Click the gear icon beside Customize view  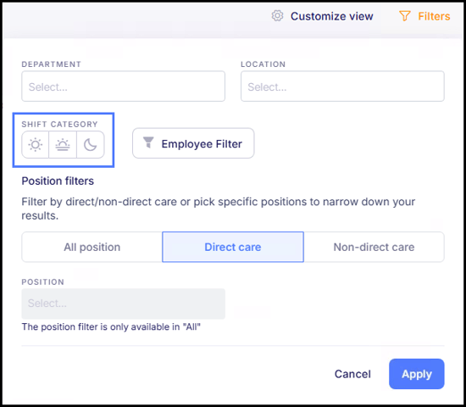pyautogui.click(x=277, y=16)
